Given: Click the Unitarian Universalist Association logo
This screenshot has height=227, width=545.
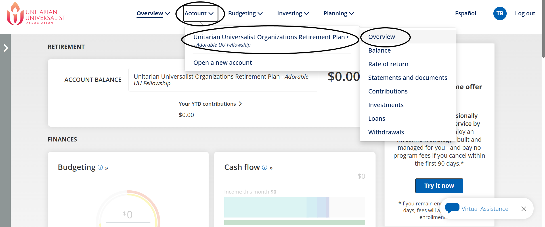Looking at the screenshot, I should tap(36, 14).
